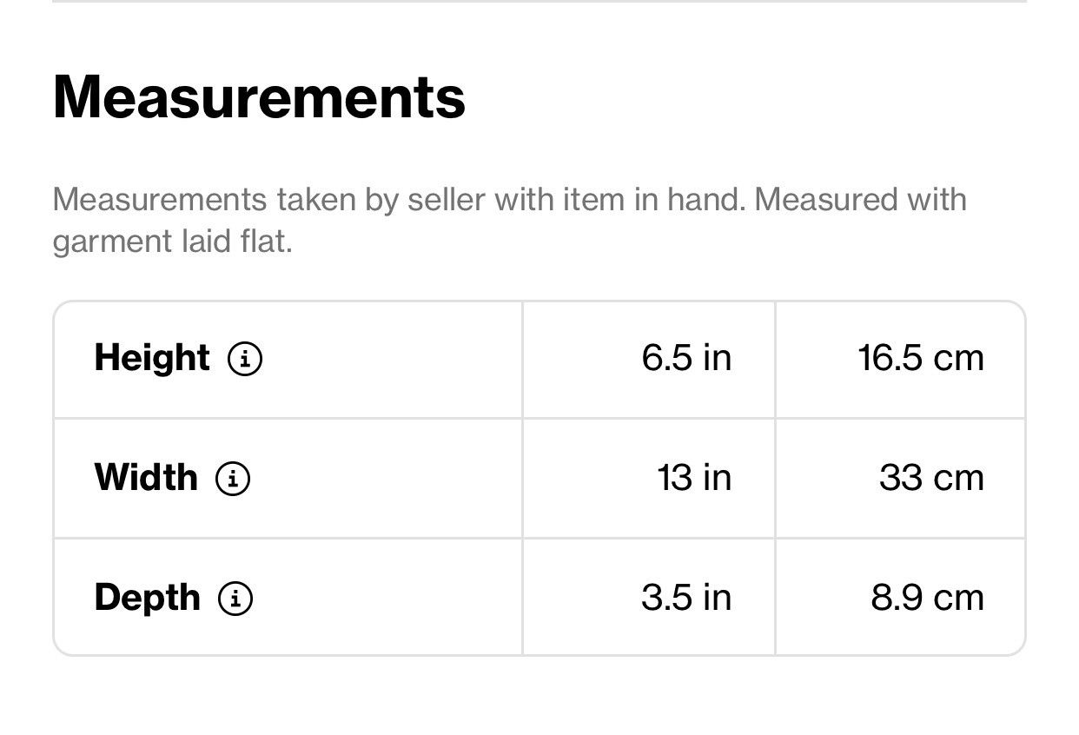Select the Height row label

152,358
